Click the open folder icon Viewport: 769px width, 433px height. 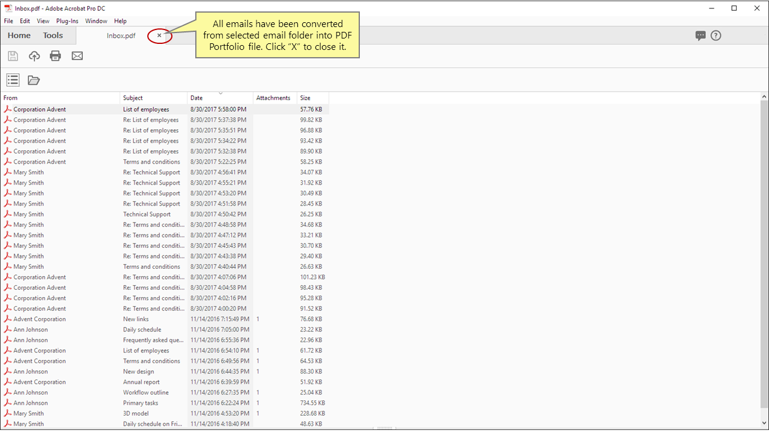34,80
